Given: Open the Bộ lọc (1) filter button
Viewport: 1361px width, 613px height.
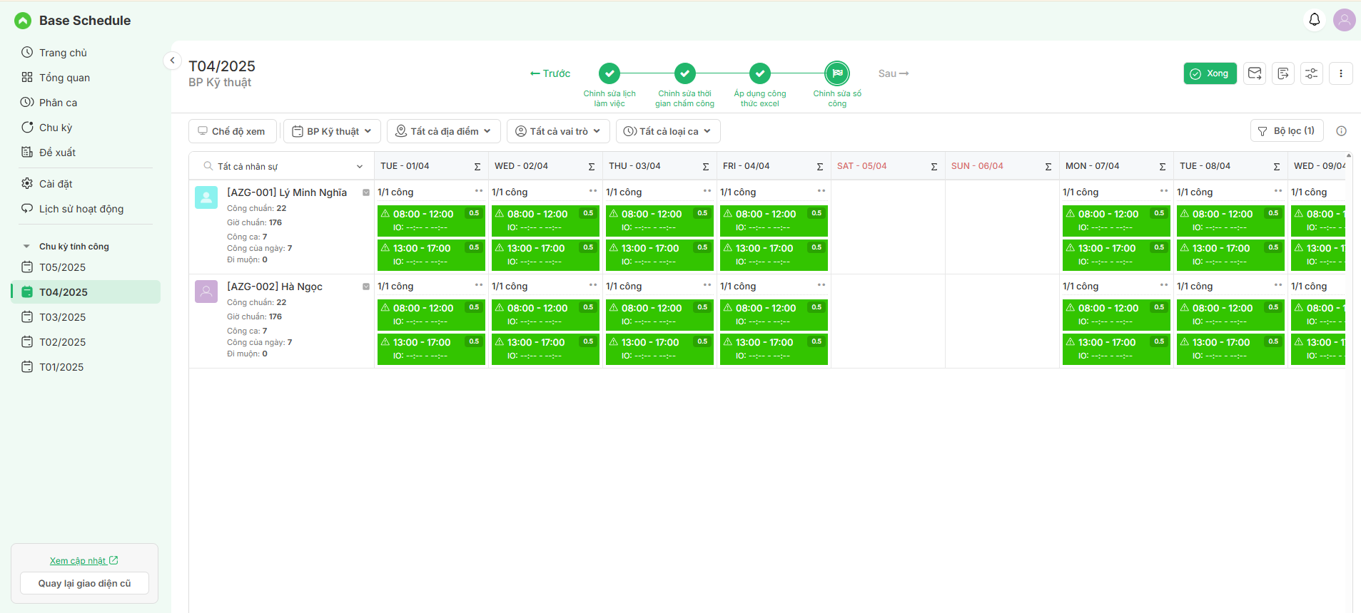Looking at the screenshot, I should coord(1287,131).
